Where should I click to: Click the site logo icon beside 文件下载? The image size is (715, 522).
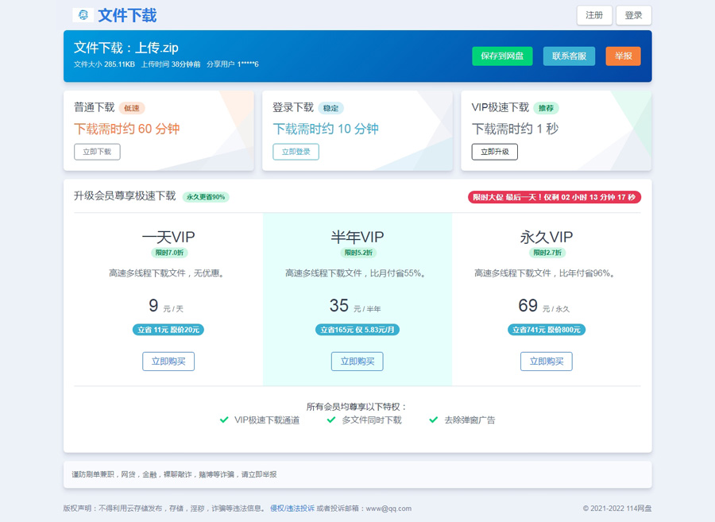83,15
